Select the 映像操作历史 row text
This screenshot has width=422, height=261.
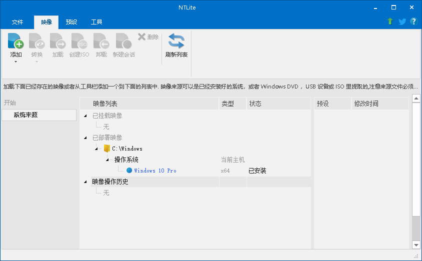110,182
